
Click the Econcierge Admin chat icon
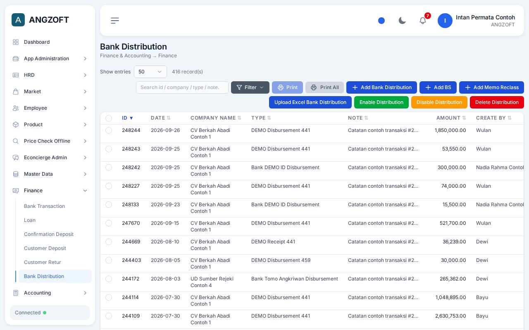[16, 158]
